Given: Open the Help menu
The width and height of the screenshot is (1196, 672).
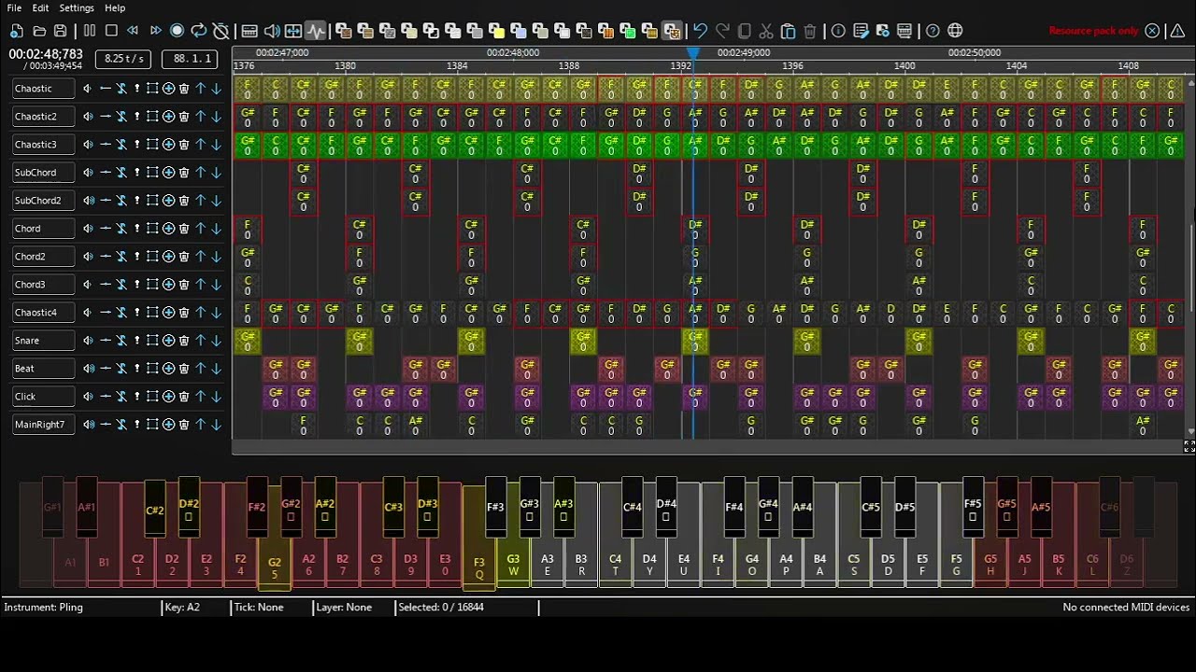Looking at the screenshot, I should coord(115,7).
